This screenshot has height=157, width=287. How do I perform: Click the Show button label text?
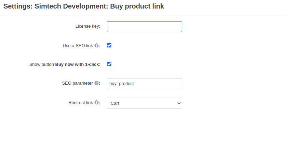click(42, 65)
